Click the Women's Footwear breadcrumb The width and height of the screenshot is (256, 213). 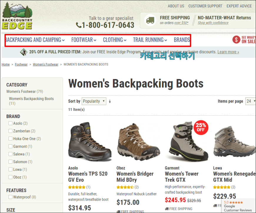(x=46, y=64)
